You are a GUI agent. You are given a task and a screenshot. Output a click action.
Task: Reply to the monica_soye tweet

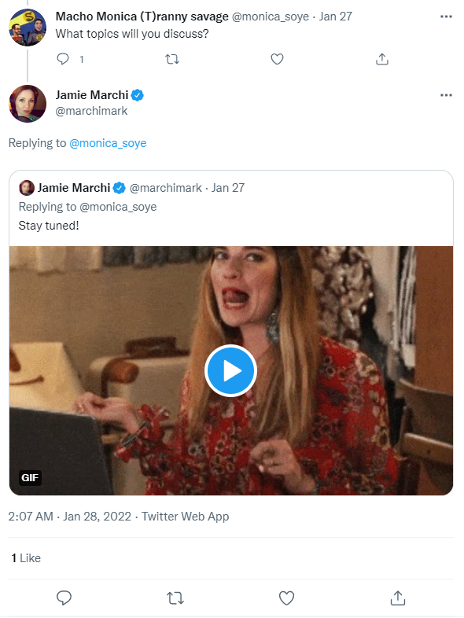click(63, 59)
